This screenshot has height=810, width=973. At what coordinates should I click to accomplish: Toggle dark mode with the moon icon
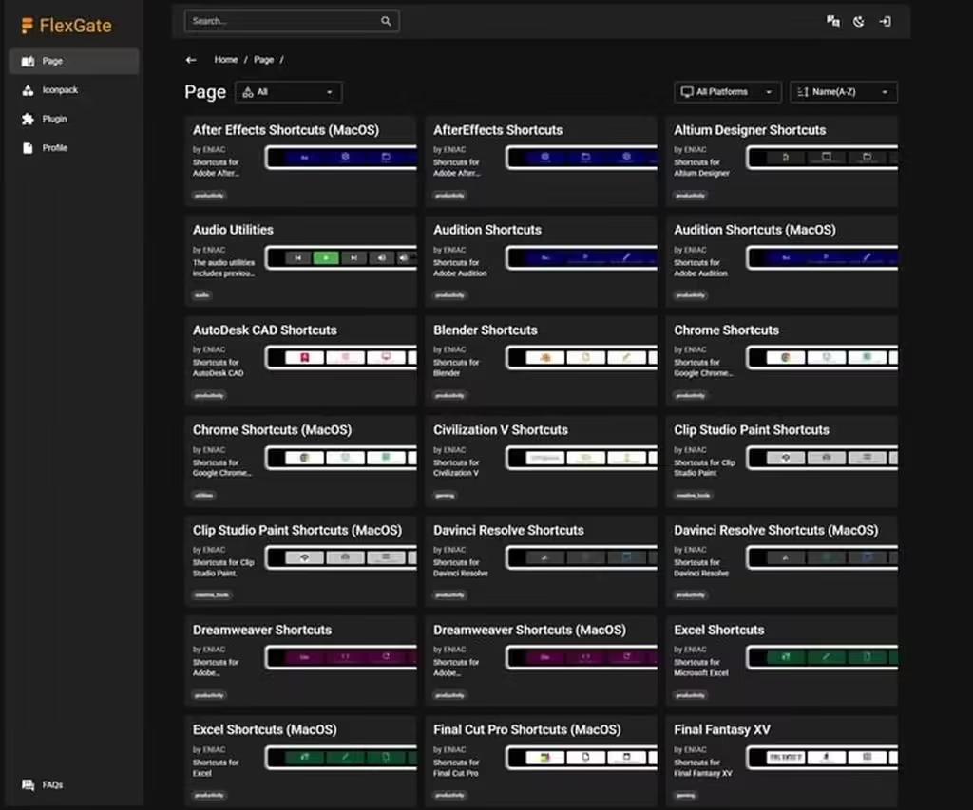pos(859,21)
